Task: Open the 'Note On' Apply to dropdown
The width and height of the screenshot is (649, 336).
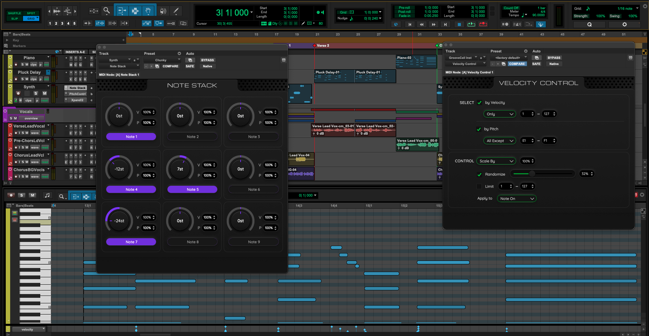Action: 516,199
